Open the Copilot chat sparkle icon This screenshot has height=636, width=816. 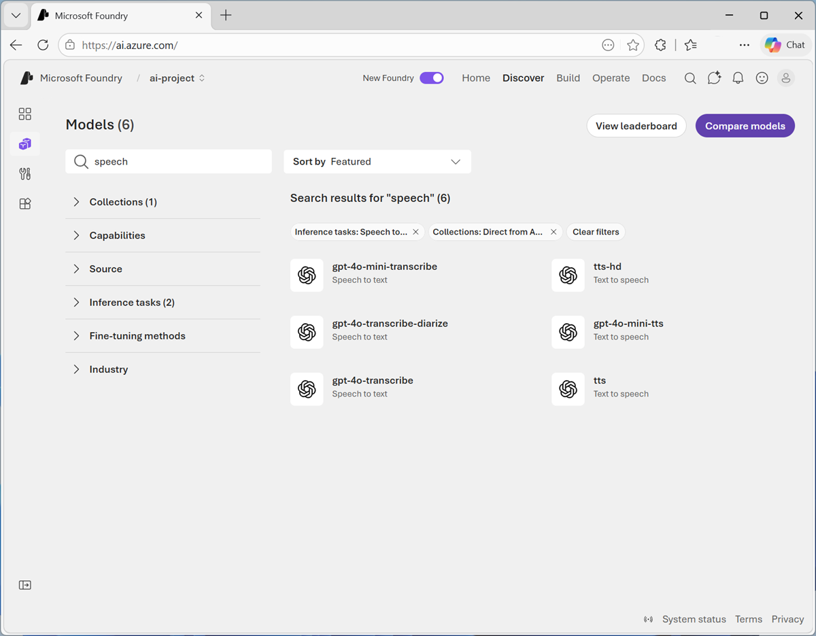pyautogui.click(x=714, y=78)
